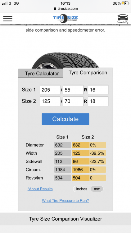
Task: Select the Tyre Comparison tab
Action: click(88, 73)
